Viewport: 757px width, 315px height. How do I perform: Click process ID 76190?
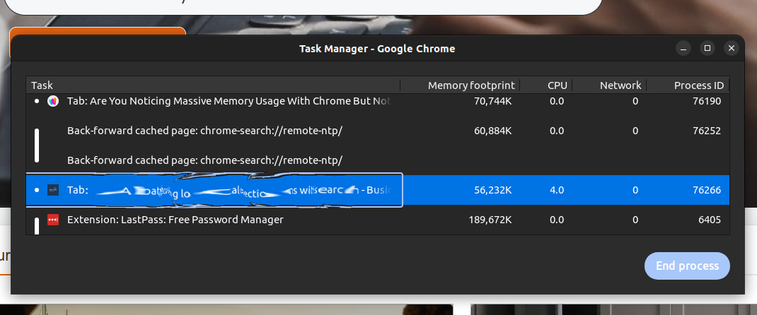coord(707,101)
